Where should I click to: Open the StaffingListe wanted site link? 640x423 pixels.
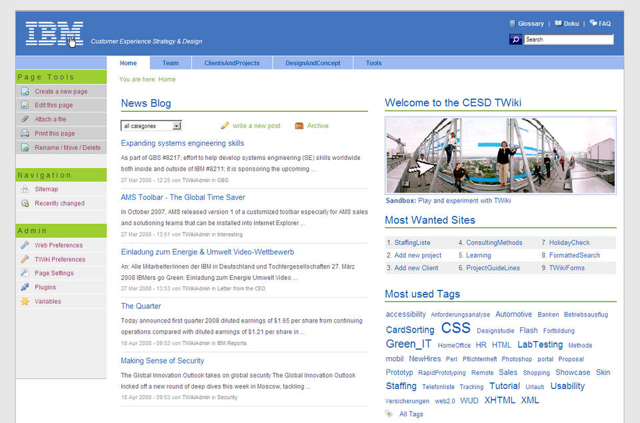click(x=412, y=242)
